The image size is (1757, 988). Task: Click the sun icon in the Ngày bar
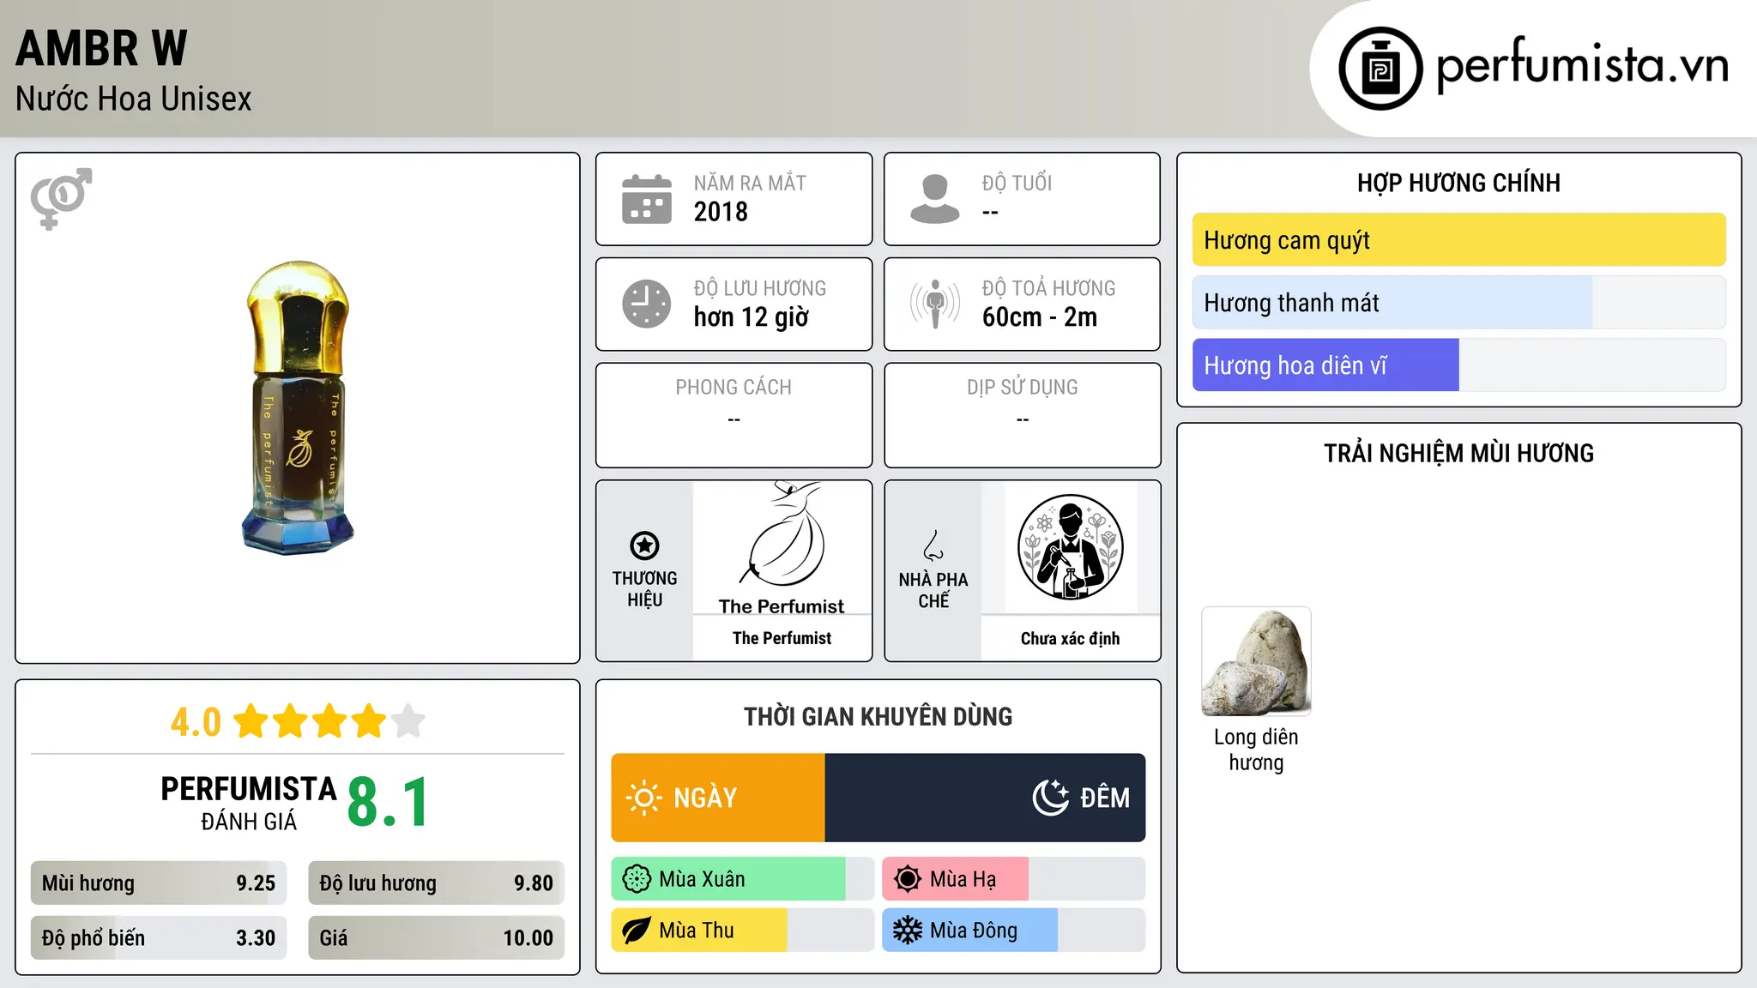[x=644, y=798]
